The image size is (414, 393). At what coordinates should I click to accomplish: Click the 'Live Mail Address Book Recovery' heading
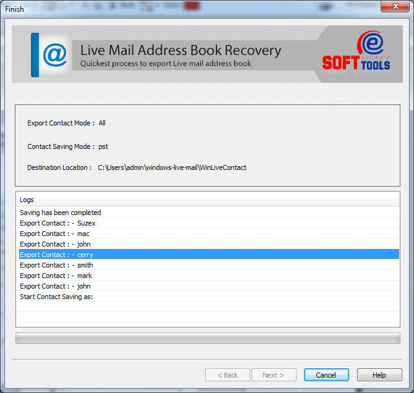click(x=180, y=51)
